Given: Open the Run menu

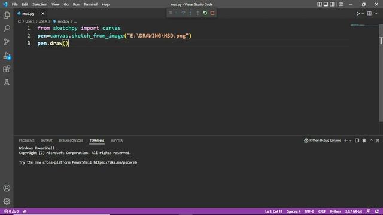Looking at the screenshot, I should tap(76, 4).
